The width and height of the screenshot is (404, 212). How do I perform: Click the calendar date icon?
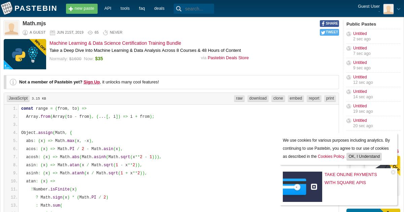(53, 33)
